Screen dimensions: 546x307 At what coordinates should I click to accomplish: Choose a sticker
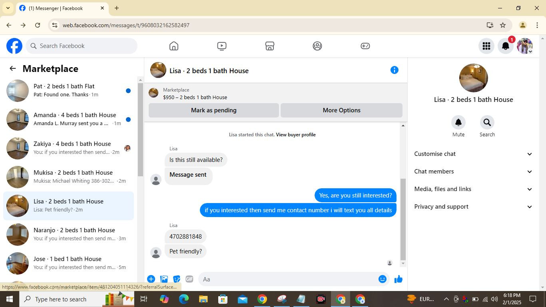point(177,279)
